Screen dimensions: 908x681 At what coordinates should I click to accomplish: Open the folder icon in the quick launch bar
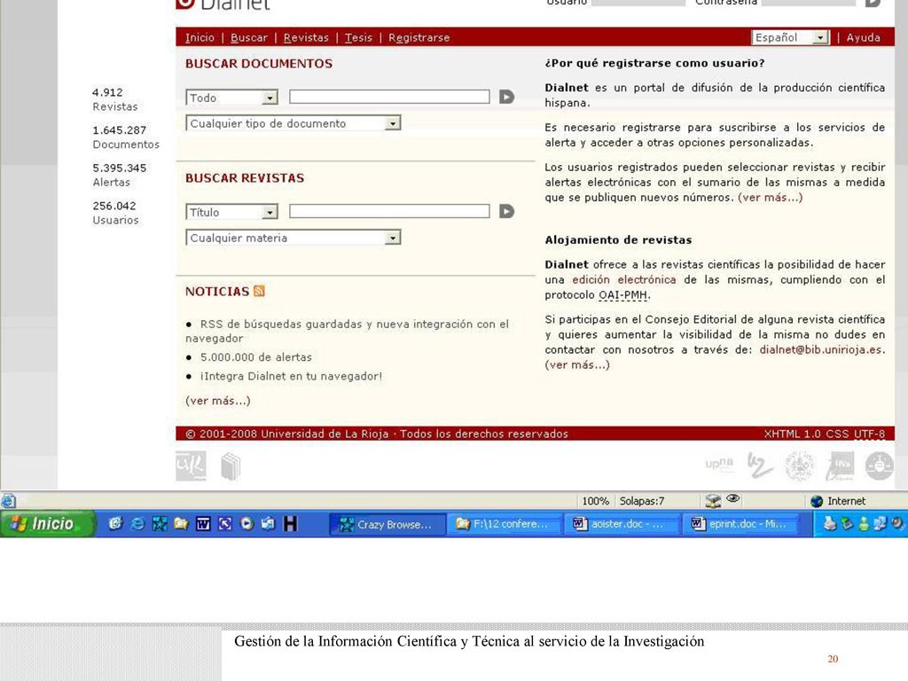click(x=181, y=523)
